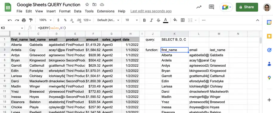Open the merge cells dropdown arrow
Image resolution: width=273 pixels, height=113 pixels.
(196, 20)
